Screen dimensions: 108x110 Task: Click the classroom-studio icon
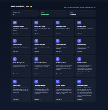click(79, 82)
